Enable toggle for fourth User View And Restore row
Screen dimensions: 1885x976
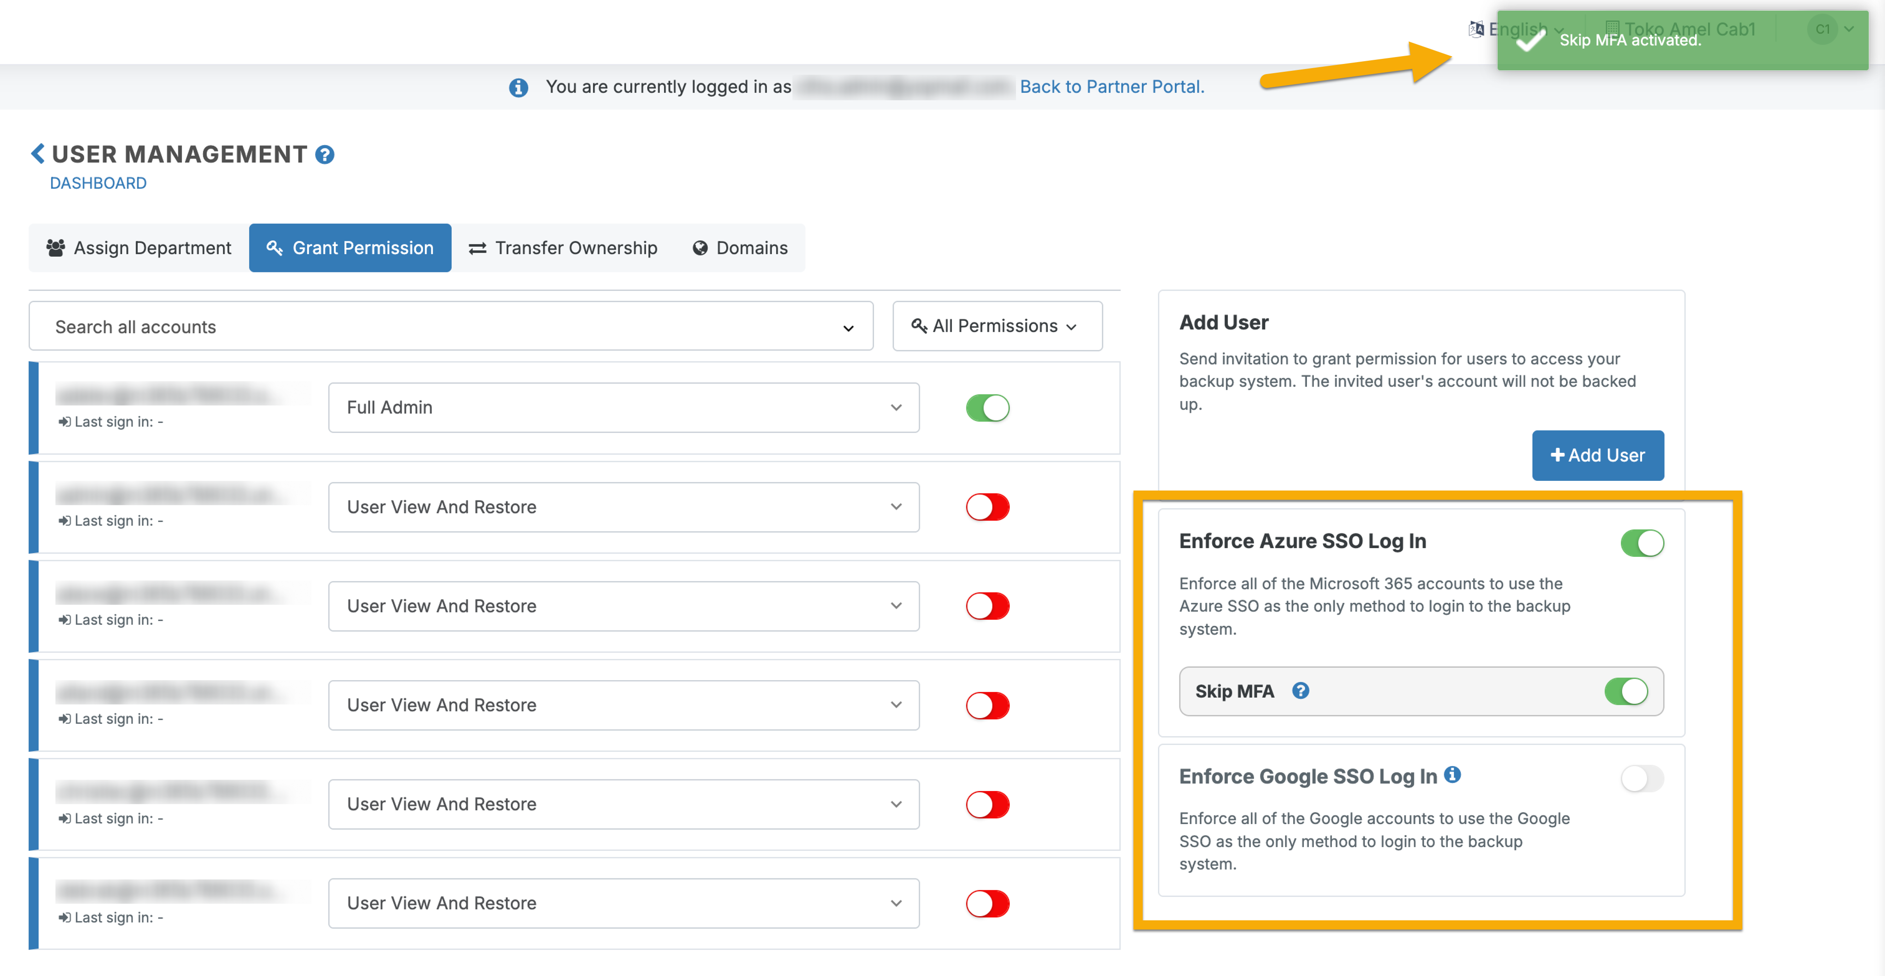(987, 804)
